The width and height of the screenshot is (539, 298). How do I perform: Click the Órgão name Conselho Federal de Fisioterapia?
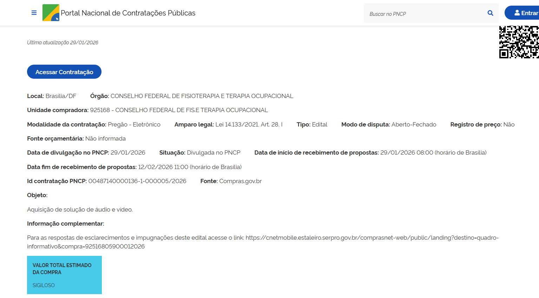(202, 96)
